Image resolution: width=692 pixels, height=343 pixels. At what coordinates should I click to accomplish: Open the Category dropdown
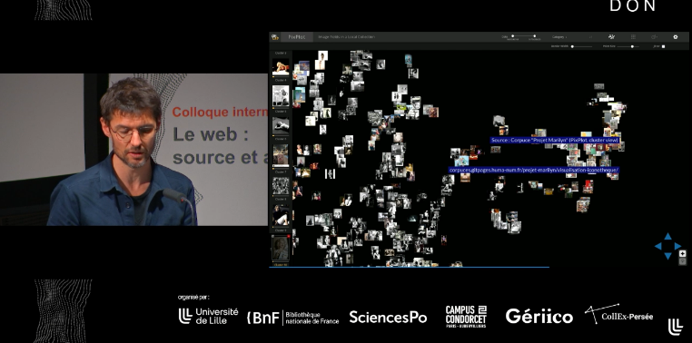point(560,37)
